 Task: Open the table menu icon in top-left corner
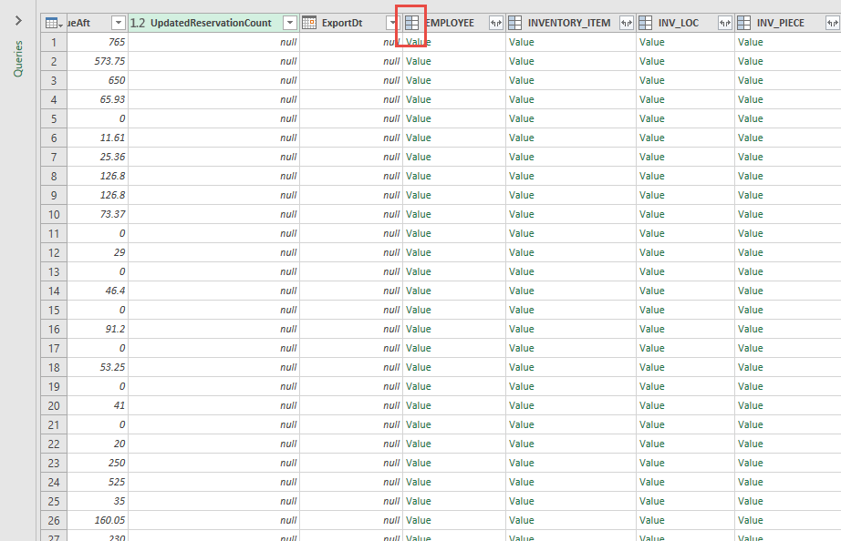(53, 23)
